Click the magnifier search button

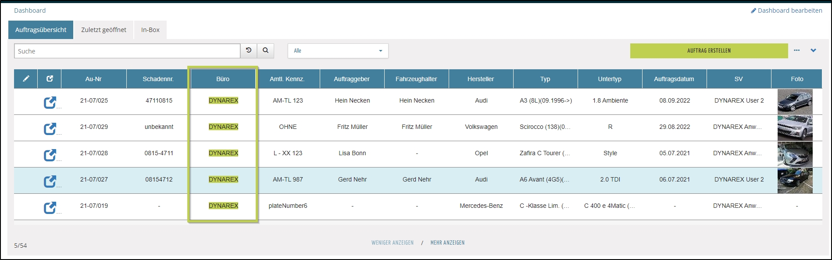[x=265, y=51]
